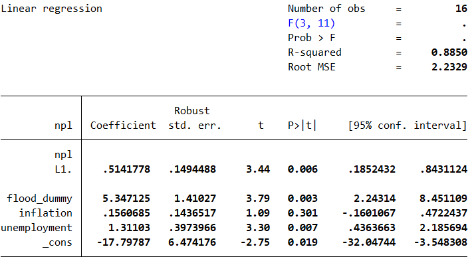Select L1 t-statistic 3.44
Screen dimensions: 472x261
258,169
